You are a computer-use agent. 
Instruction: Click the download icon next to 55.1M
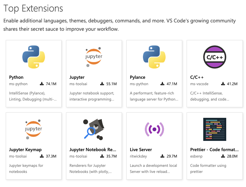point(102,84)
